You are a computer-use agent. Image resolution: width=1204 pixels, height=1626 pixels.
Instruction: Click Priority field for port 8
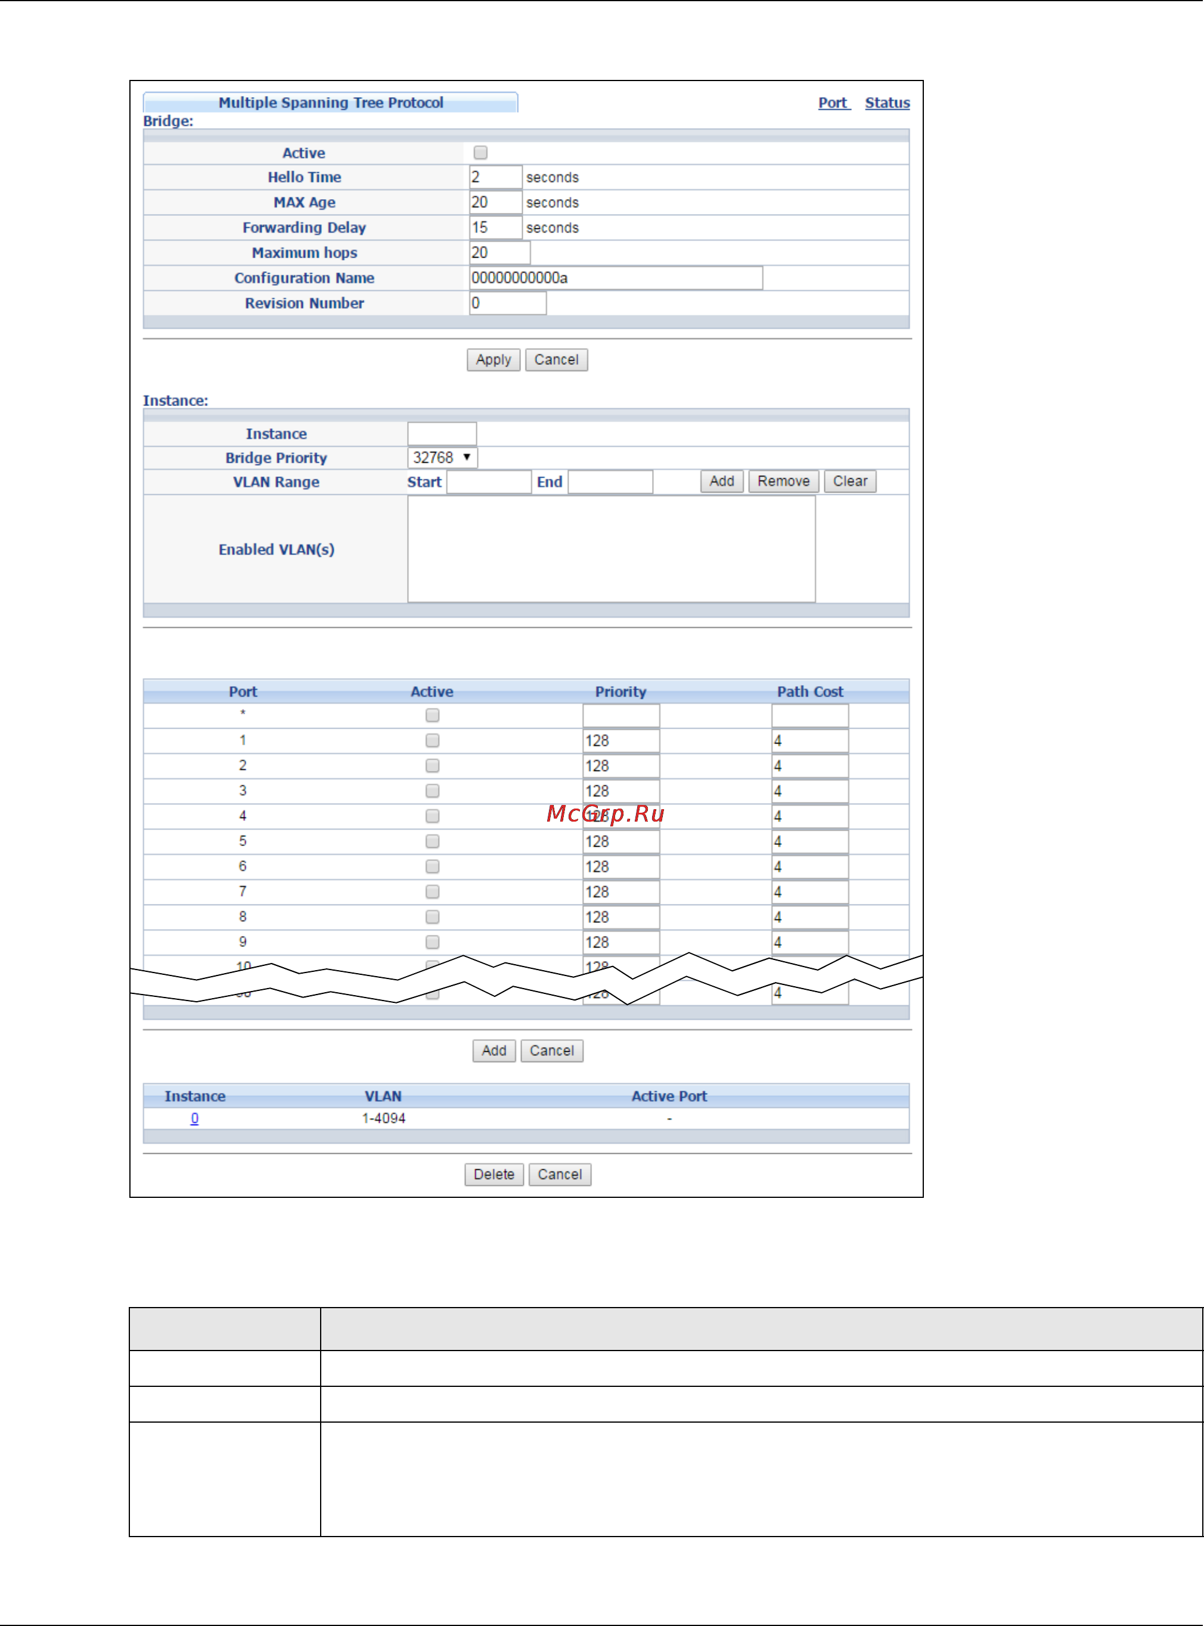coord(621,917)
